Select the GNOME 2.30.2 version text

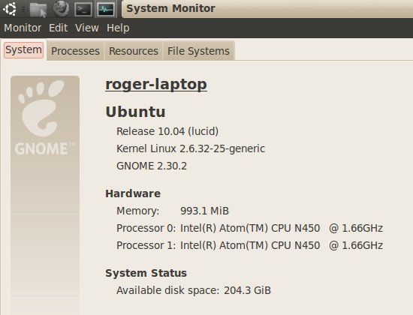[152, 166]
